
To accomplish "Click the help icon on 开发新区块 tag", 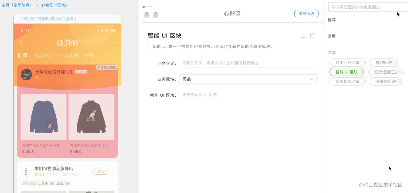I will click(399, 82).
